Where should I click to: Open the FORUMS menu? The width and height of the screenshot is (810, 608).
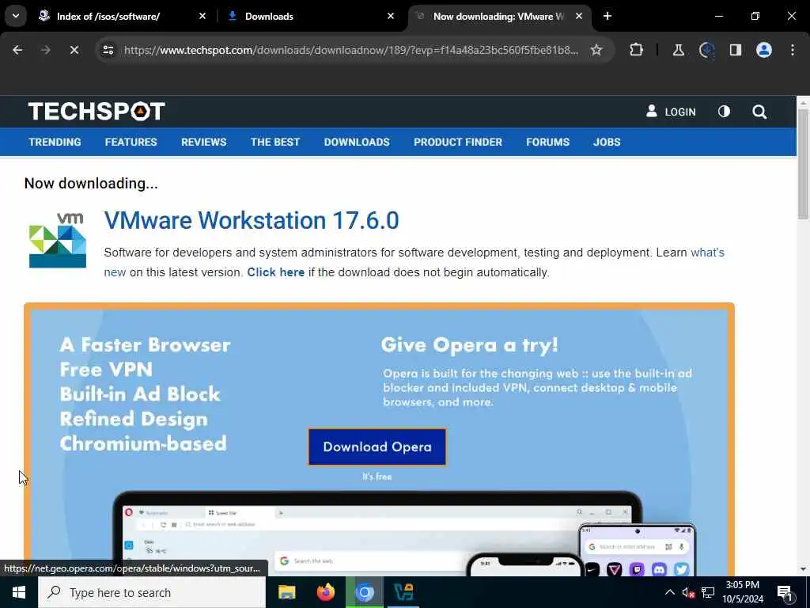tap(547, 142)
